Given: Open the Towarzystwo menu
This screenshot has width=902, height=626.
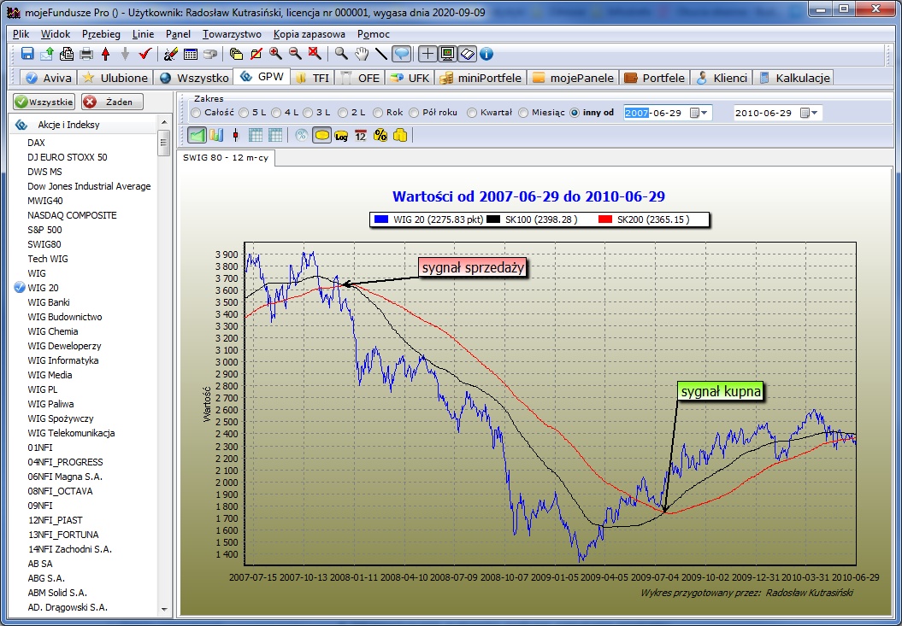Looking at the screenshot, I should pos(232,34).
